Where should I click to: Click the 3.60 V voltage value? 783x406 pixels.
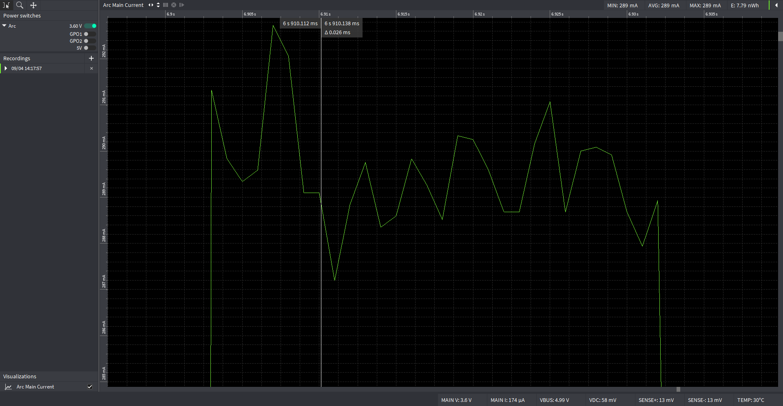click(75, 26)
